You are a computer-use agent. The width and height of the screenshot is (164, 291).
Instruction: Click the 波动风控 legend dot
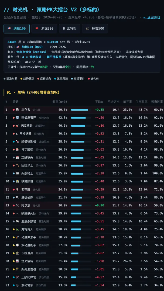(55, 79)
